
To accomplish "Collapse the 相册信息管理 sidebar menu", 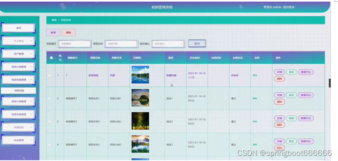I will tap(18, 80).
